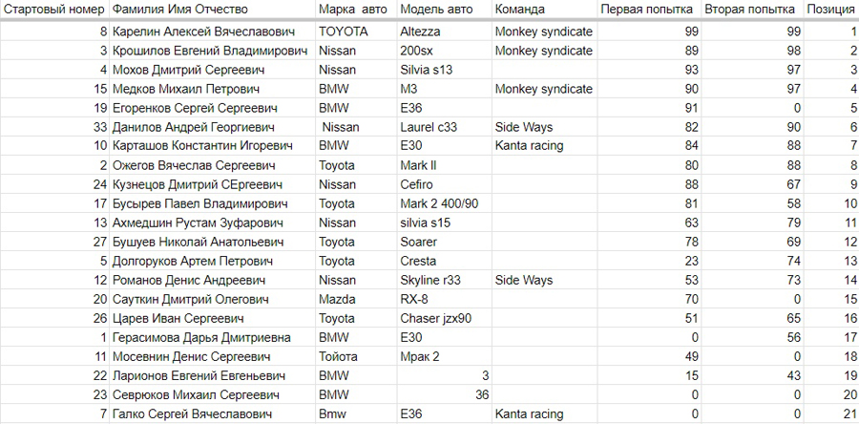Select the cell Карелин Алексей Вячеславович
This screenshot has height=424, width=859.
(x=213, y=32)
